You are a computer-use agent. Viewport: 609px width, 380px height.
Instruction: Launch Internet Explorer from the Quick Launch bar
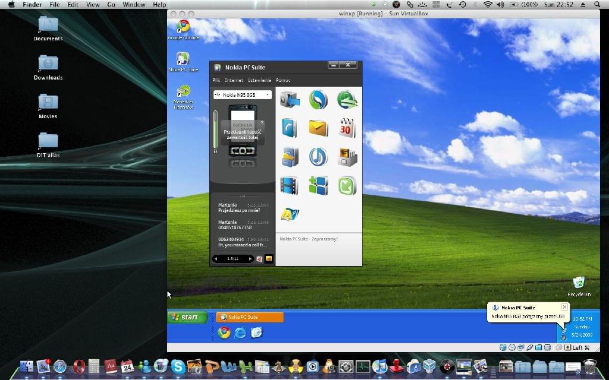coord(240,332)
